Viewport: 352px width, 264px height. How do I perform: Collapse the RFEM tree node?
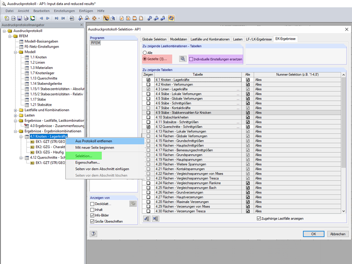(x=10, y=36)
